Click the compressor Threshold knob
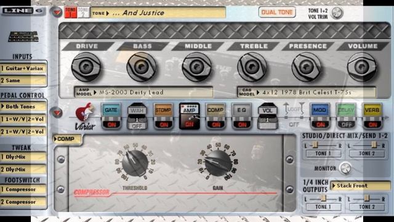This screenshot has width=394, height=222. point(135,163)
